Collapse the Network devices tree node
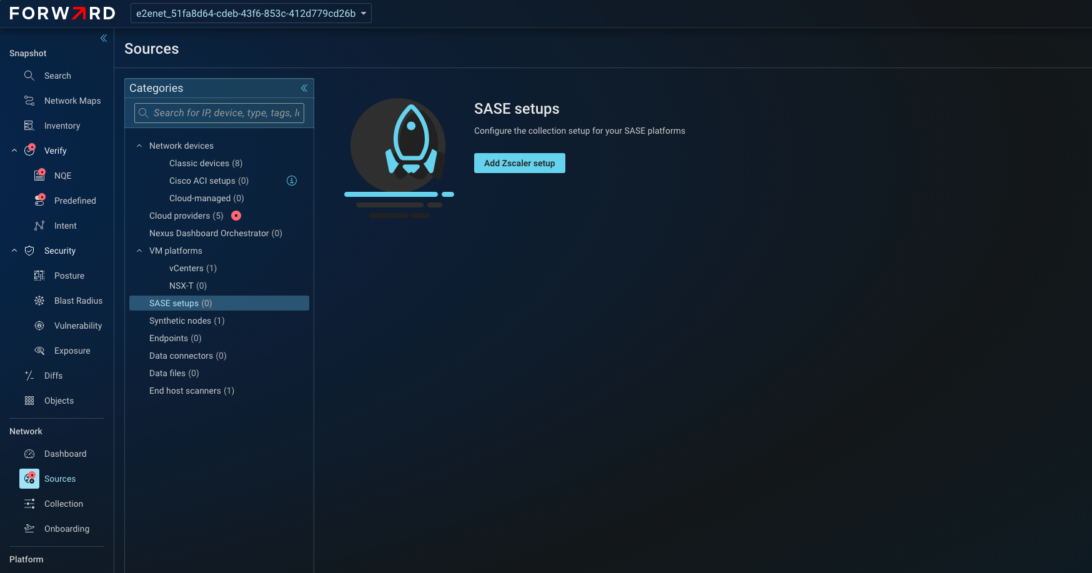Screen dimensions: 1092x573 pos(139,146)
